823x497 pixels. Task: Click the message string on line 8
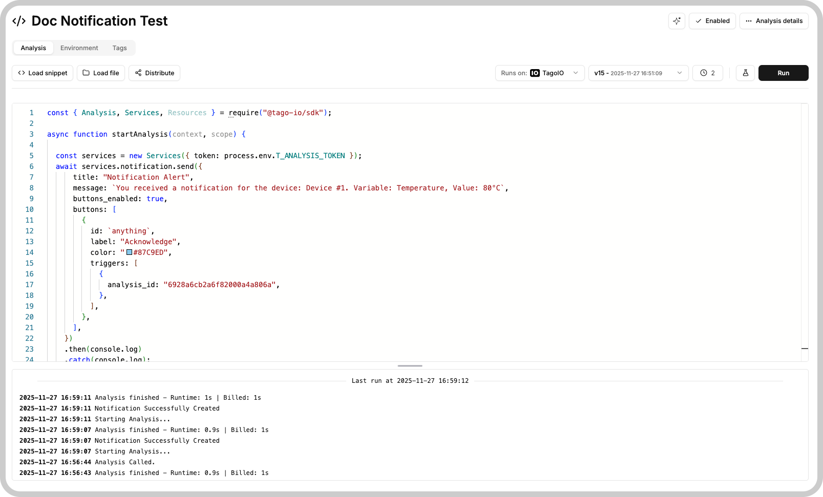[x=308, y=188]
